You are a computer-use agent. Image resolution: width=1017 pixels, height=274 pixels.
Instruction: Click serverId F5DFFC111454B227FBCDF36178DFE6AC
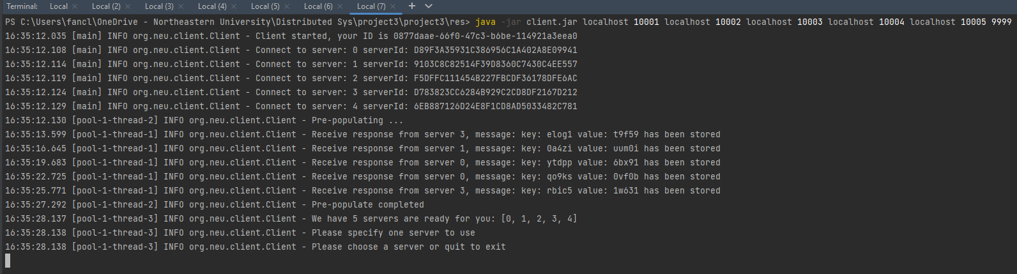coord(496,78)
